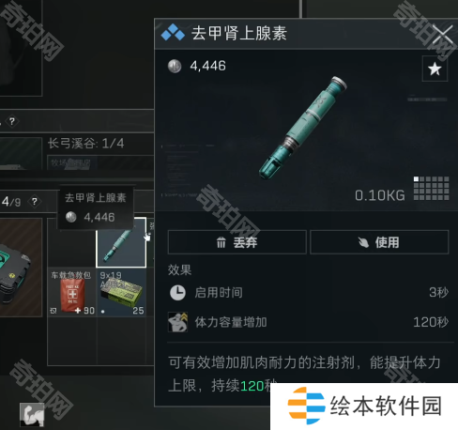This screenshot has height=430, width=458.
Task: Click the question mark help icon above map
Action: point(12,121)
